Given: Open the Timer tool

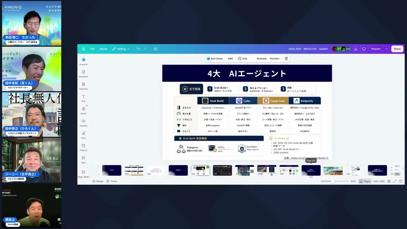Looking at the screenshot, I should [x=112, y=181].
